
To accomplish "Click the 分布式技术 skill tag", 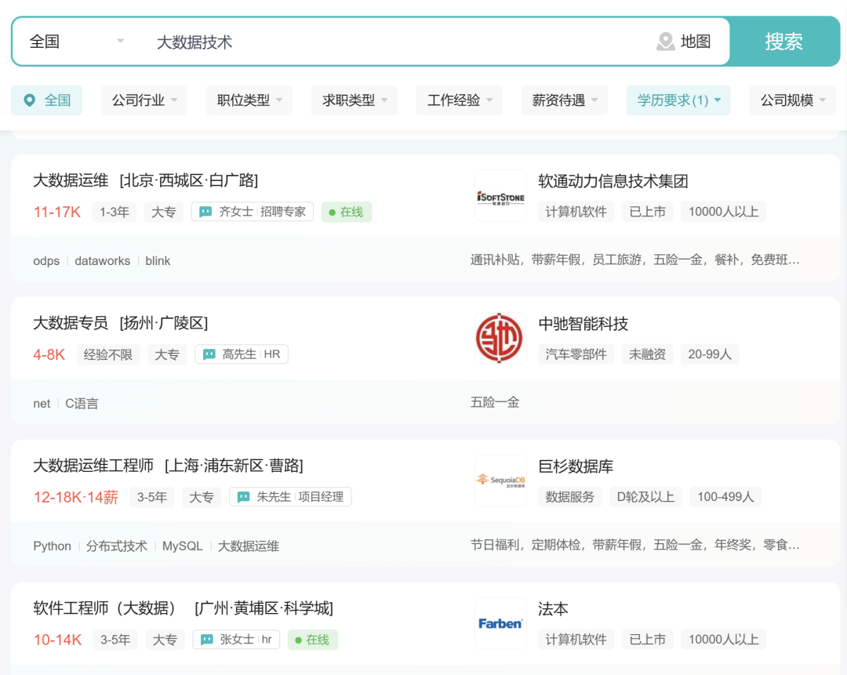I will pyautogui.click(x=117, y=546).
